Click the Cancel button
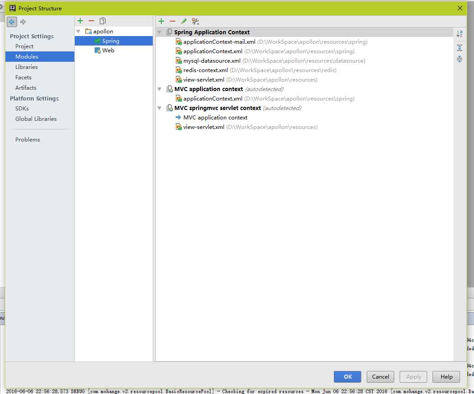 click(x=380, y=376)
